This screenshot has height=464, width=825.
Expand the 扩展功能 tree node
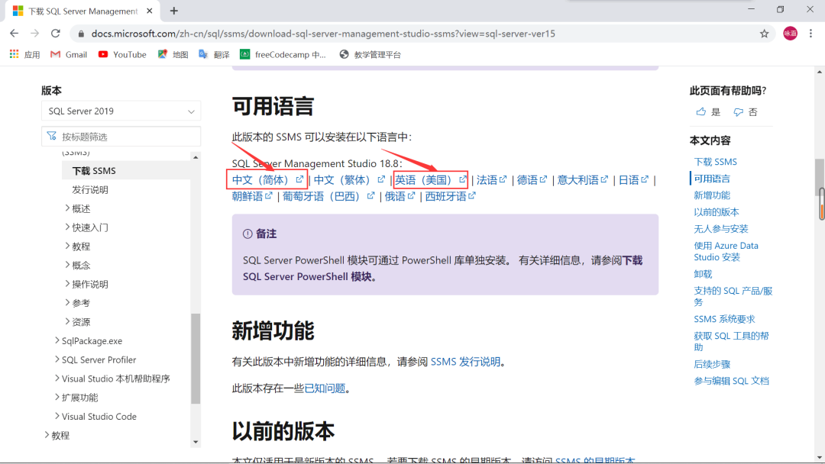(x=57, y=398)
